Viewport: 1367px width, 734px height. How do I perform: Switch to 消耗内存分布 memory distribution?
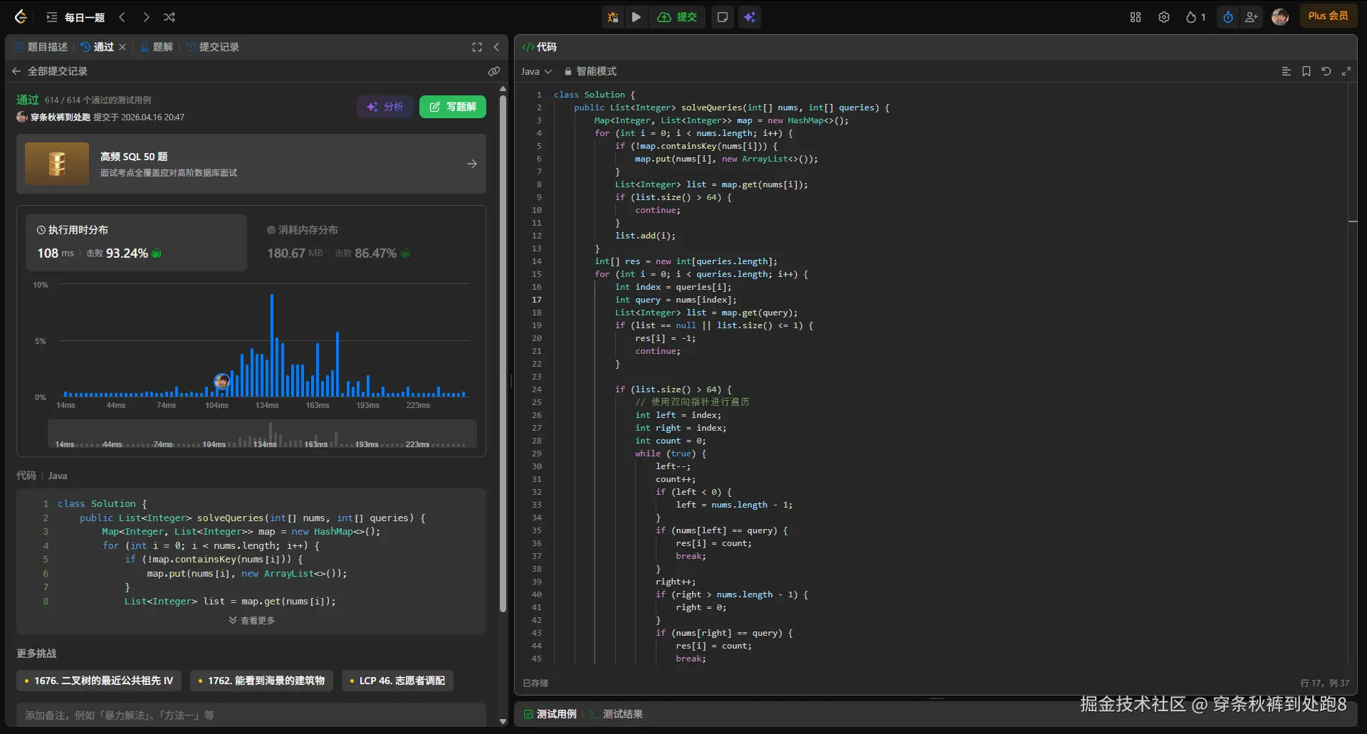[x=302, y=230]
